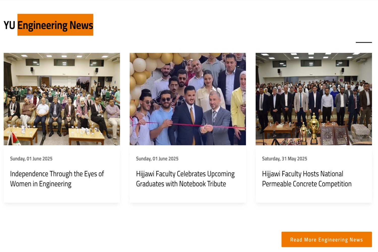Click the carousel indicator line above the cards

[x=364, y=42]
